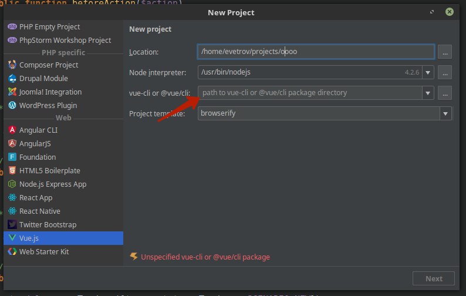This screenshot has height=296, width=466.
Task: Close the New Project dialog
Action: 450,12
